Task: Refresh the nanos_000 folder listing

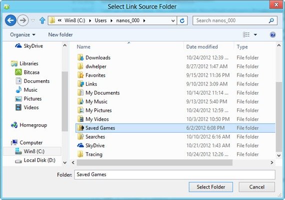Action: point(182,20)
